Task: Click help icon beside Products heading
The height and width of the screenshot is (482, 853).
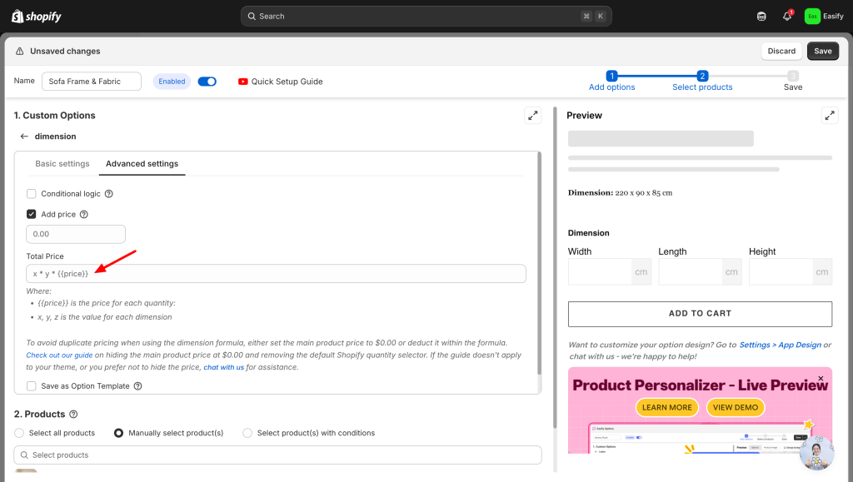Action: (73, 415)
